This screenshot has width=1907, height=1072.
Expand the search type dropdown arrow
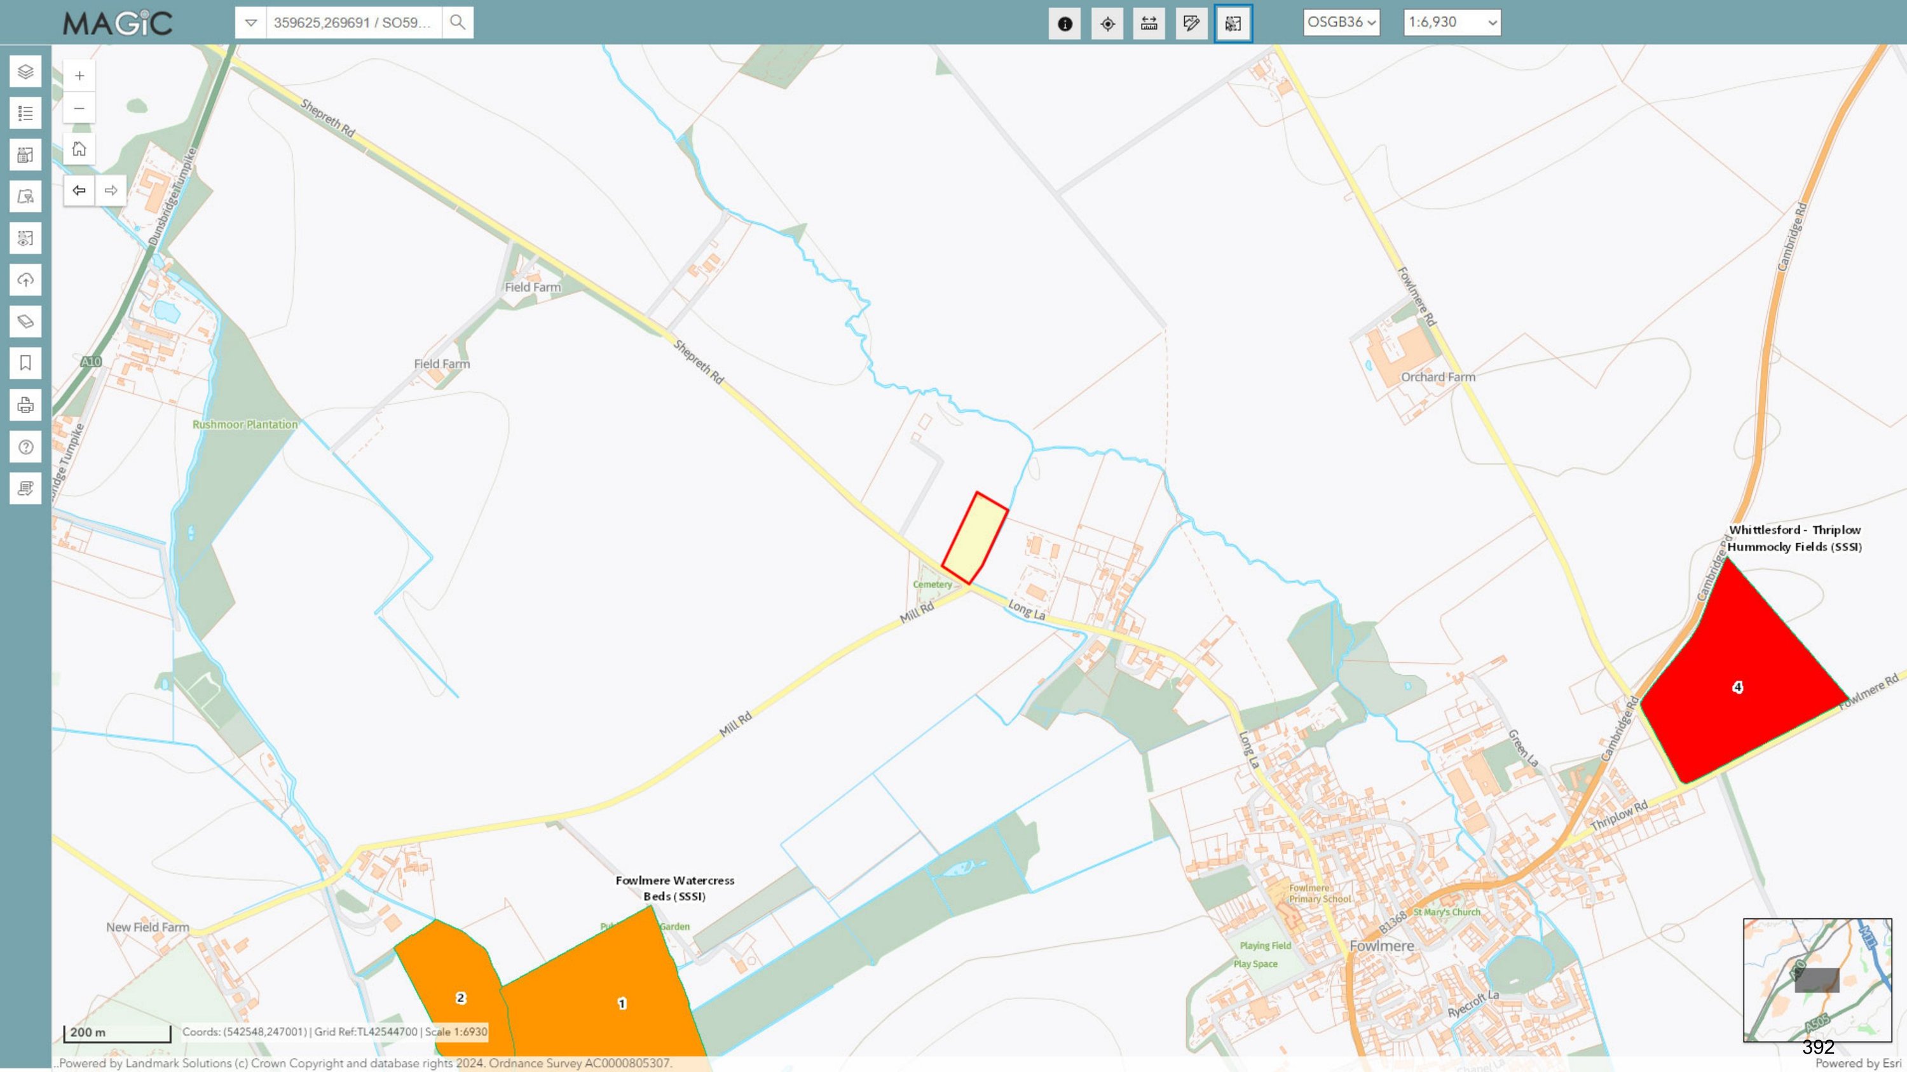coord(251,22)
